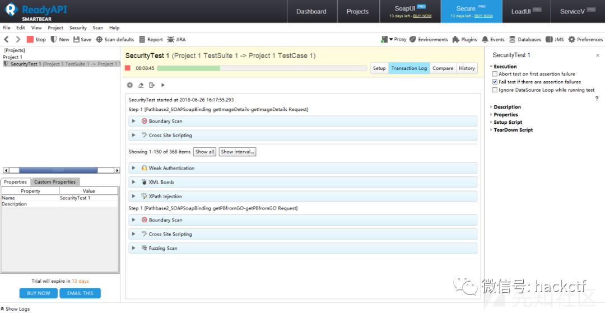This screenshot has width=605, height=313.
Task: Go to the Projects tab
Action: pos(357,12)
